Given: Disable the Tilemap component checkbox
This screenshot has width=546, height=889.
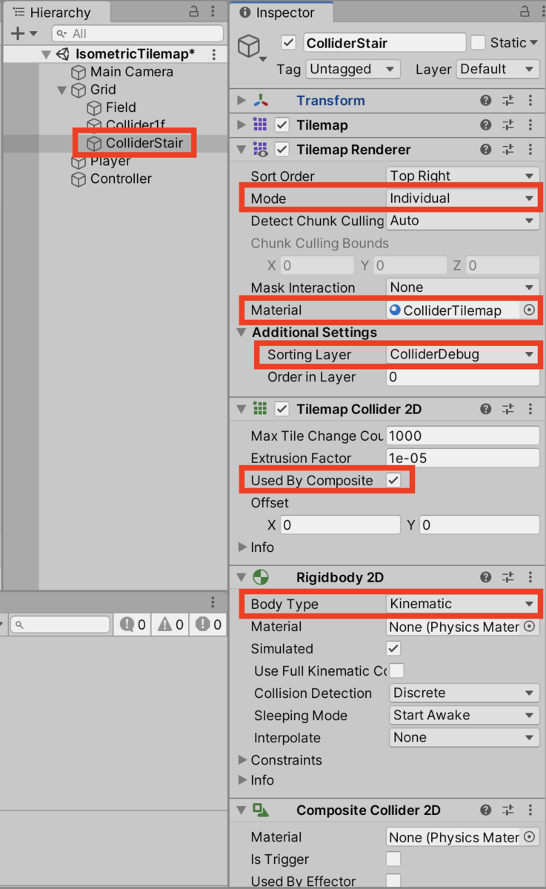Looking at the screenshot, I should (x=282, y=125).
